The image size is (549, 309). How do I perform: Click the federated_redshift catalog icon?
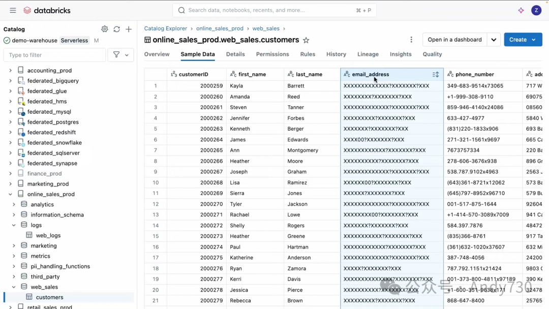click(21, 133)
